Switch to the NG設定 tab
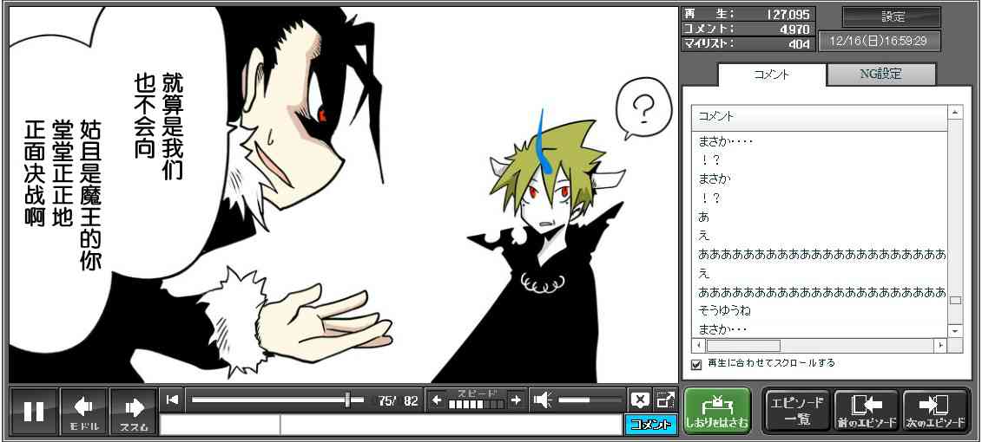The width and height of the screenshot is (982, 442). coord(880,75)
